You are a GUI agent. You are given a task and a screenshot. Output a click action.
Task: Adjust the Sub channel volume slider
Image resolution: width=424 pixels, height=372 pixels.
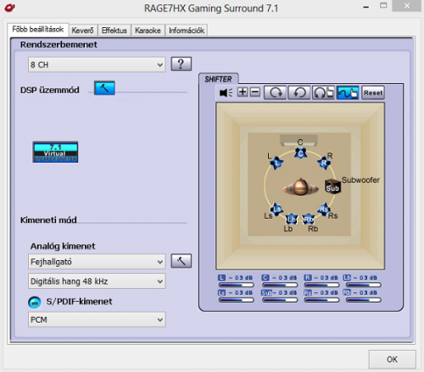pyautogui.click(x=280, y=300)
